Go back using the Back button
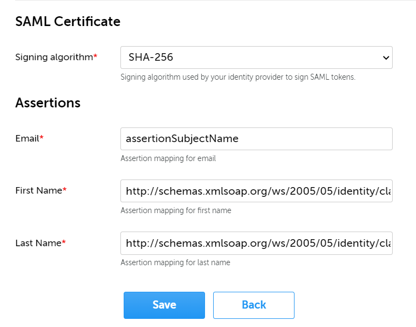 point(253,305)
